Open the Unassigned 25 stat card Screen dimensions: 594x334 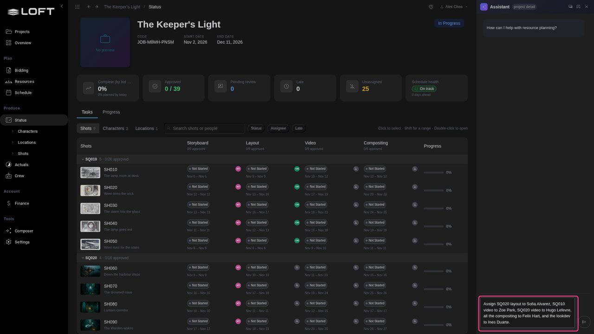[371, 88]
